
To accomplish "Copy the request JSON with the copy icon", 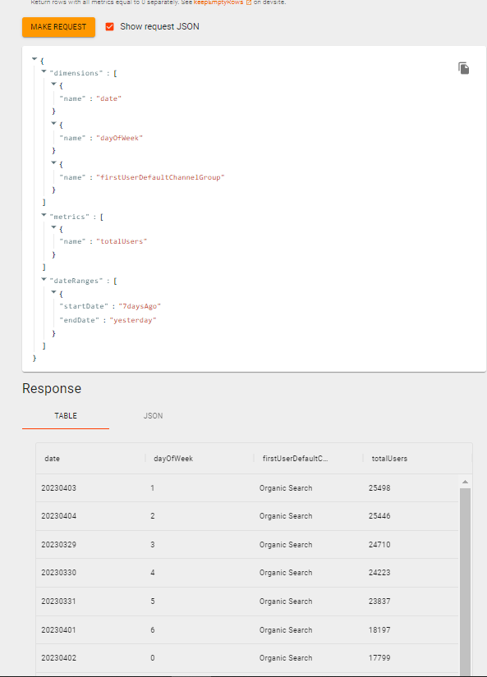I will coord(464,68).
